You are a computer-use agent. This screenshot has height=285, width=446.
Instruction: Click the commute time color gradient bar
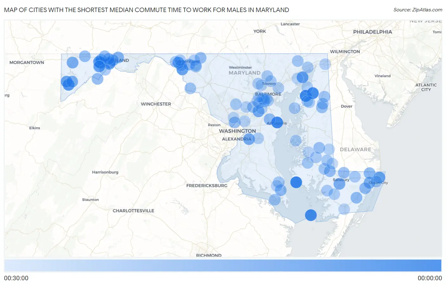click(223, 266)
